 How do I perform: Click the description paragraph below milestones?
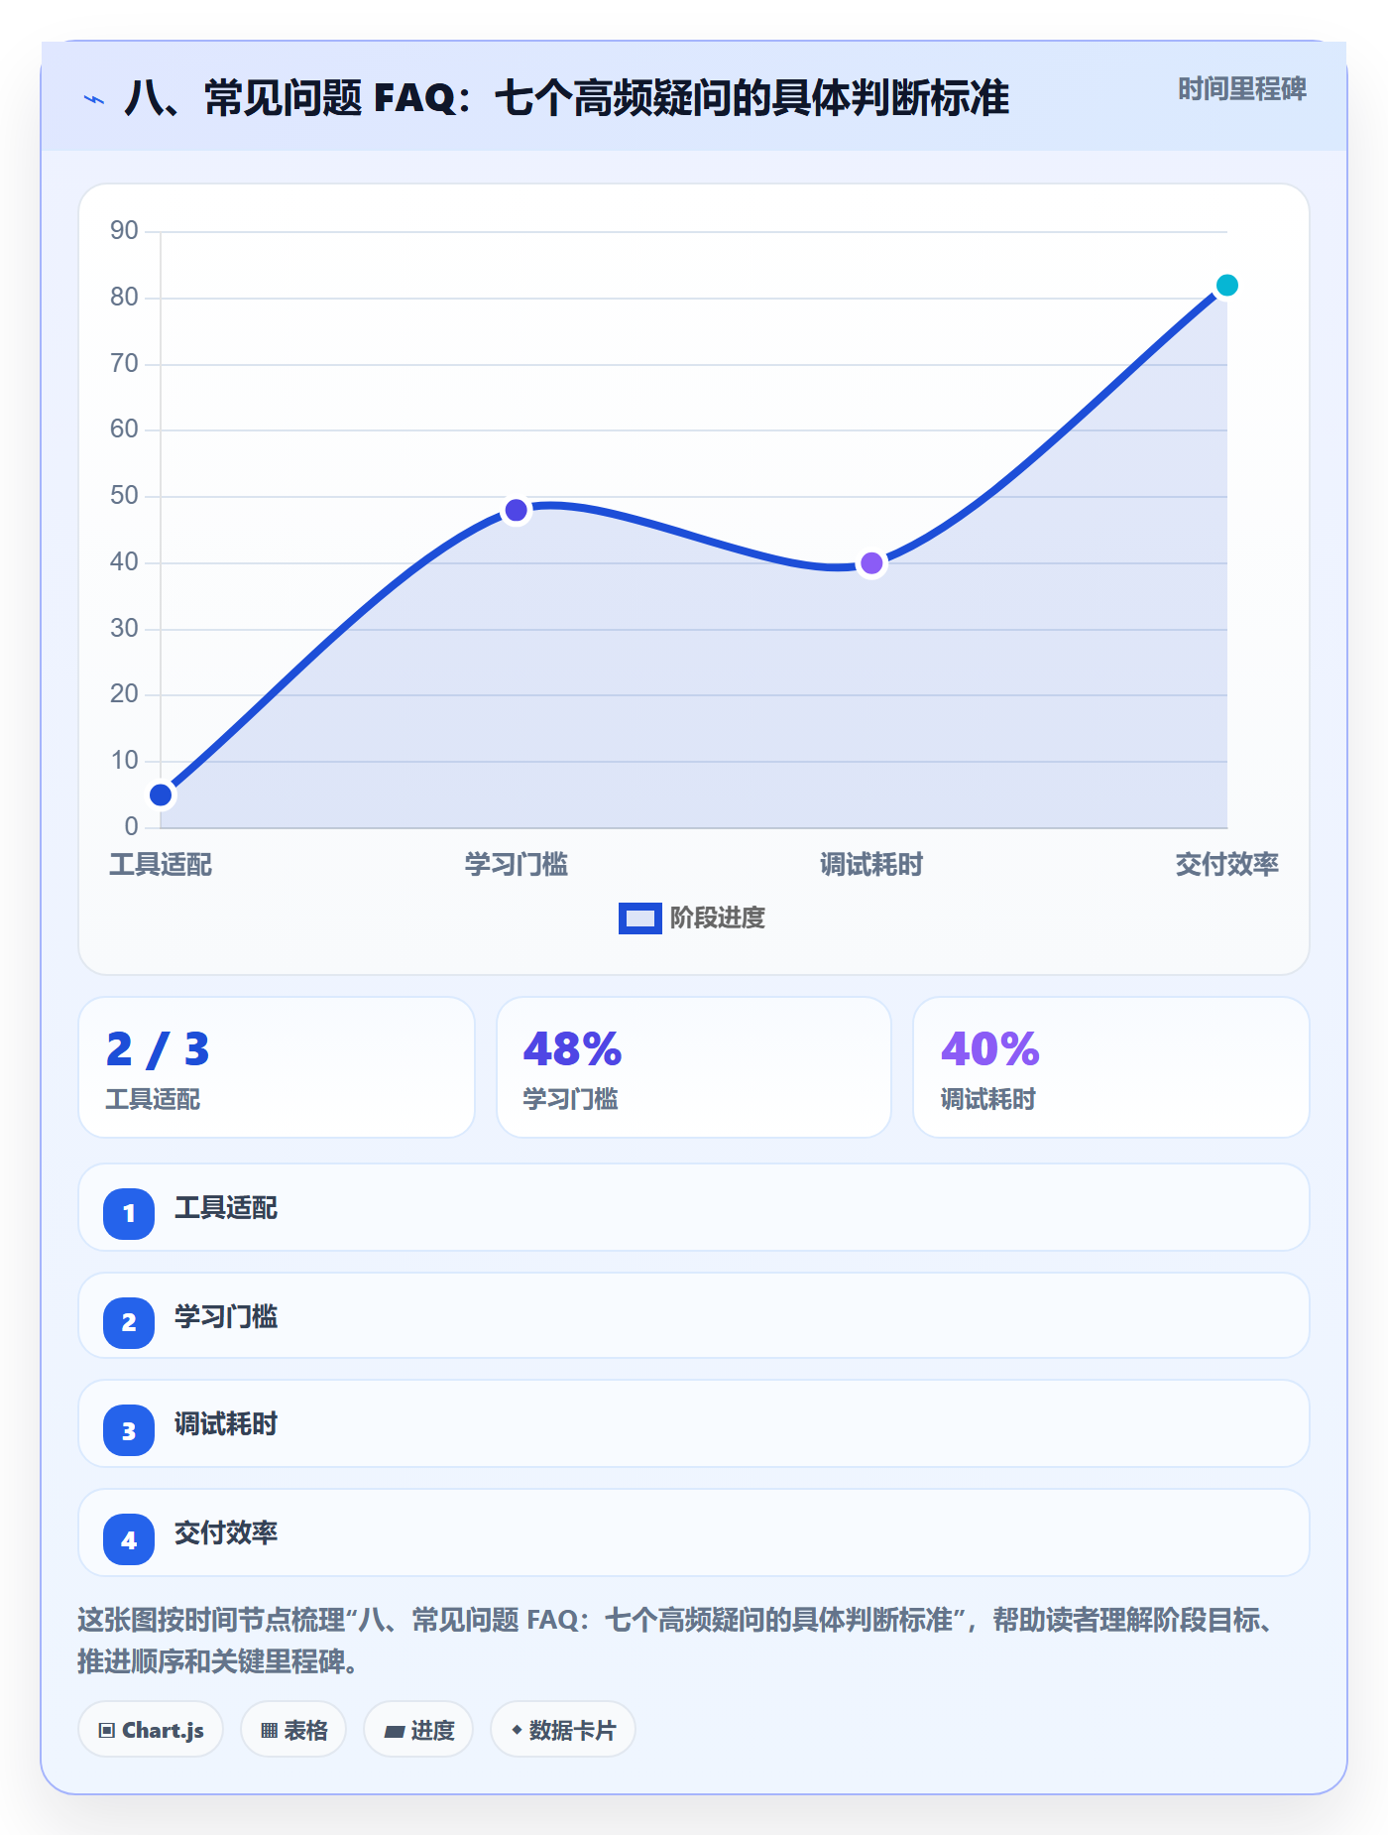pos(676,1641)
